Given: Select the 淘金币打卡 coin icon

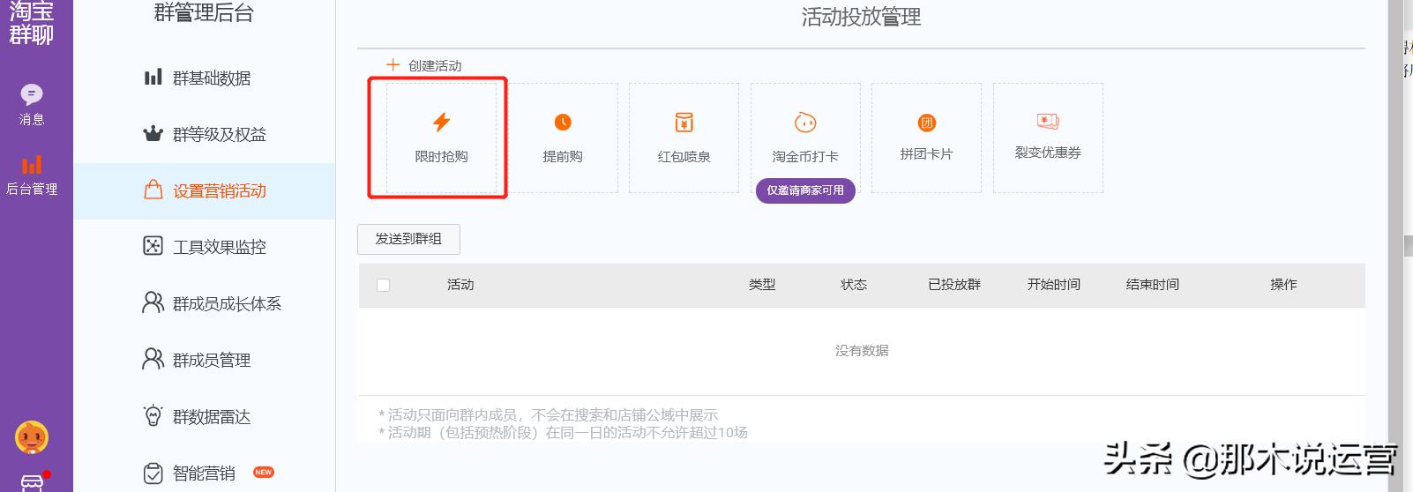Looking at the screenshot, I should pos(804,122).
